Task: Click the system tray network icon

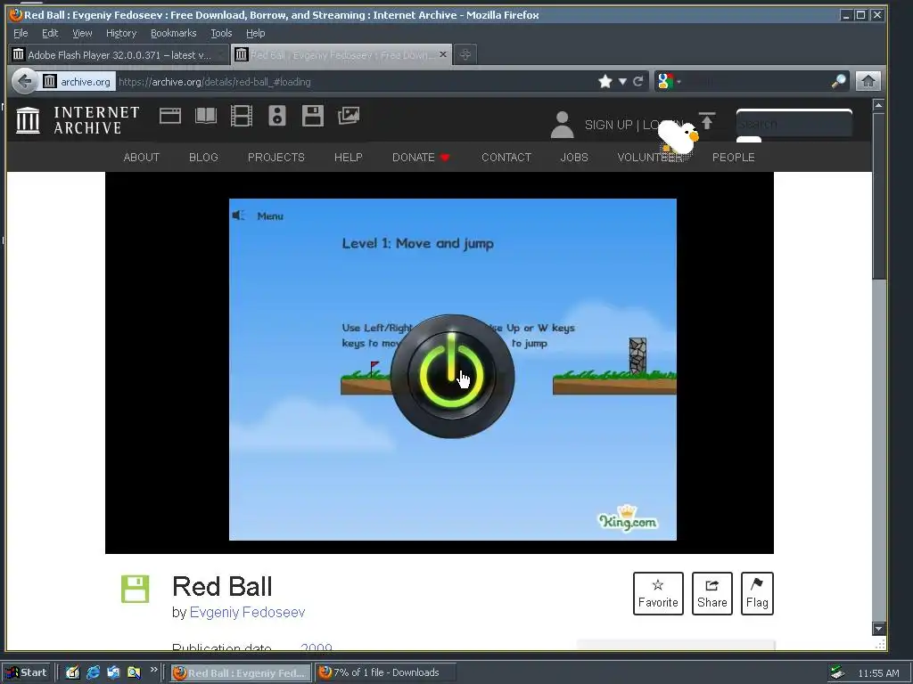Action: tap(837, 672)
